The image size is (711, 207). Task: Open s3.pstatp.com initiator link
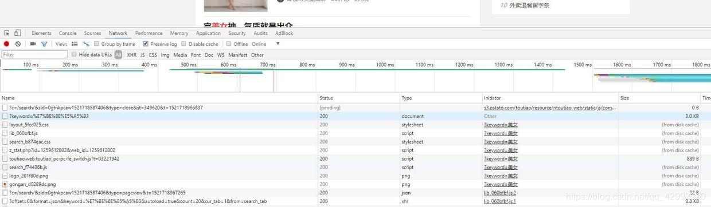coord(550,108)
